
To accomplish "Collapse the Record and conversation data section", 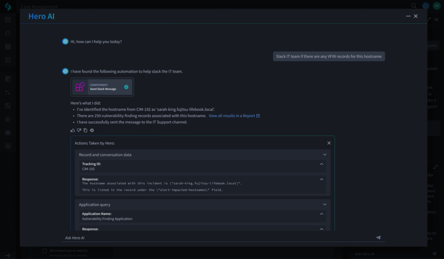I will (x=325, y=154).
